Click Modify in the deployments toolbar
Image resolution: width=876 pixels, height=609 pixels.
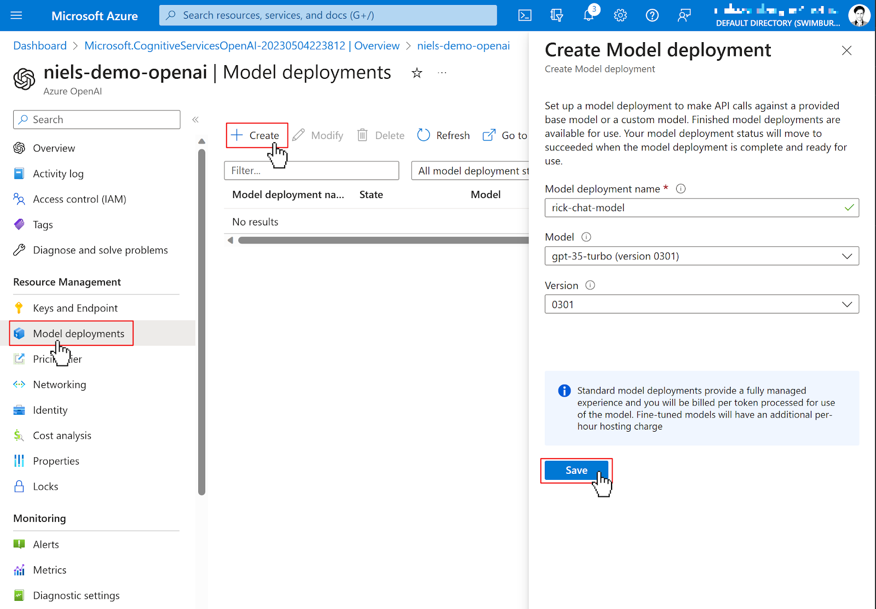(318, 135)
